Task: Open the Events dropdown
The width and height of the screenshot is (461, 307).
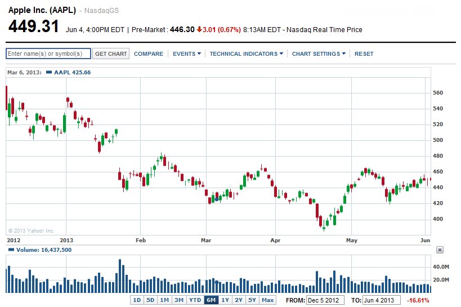Action: 187,54
